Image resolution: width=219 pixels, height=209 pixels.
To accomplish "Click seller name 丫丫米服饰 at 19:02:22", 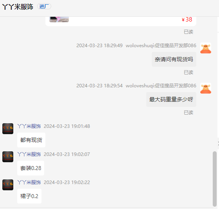I will 29,182.
